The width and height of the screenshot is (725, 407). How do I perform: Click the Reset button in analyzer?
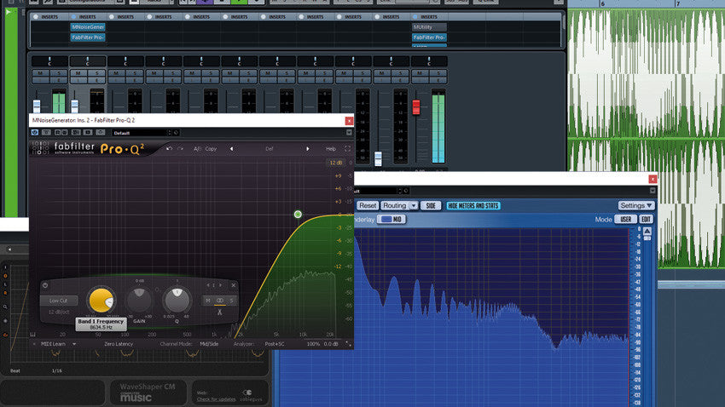368,205
